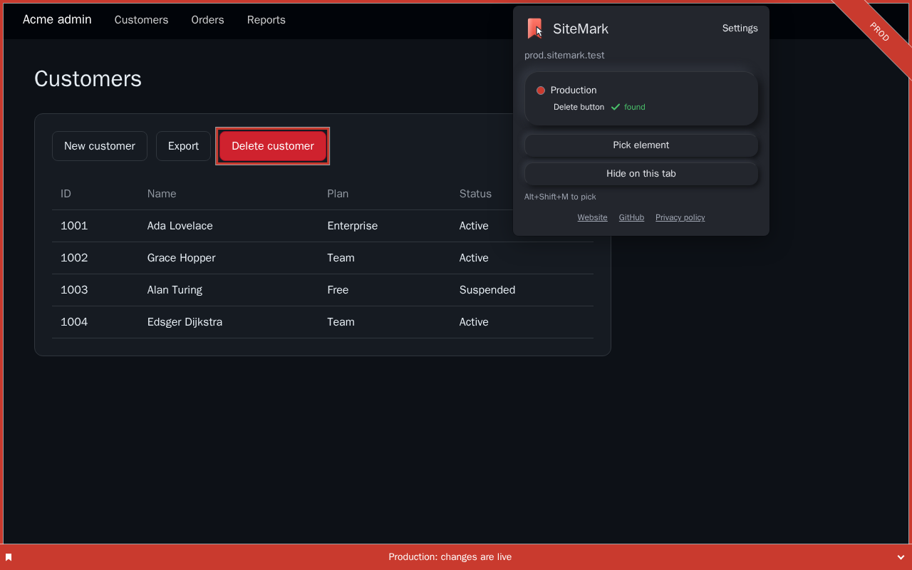912x570 pixels.
Task: Click Hide on this tab
Action: 641,173
